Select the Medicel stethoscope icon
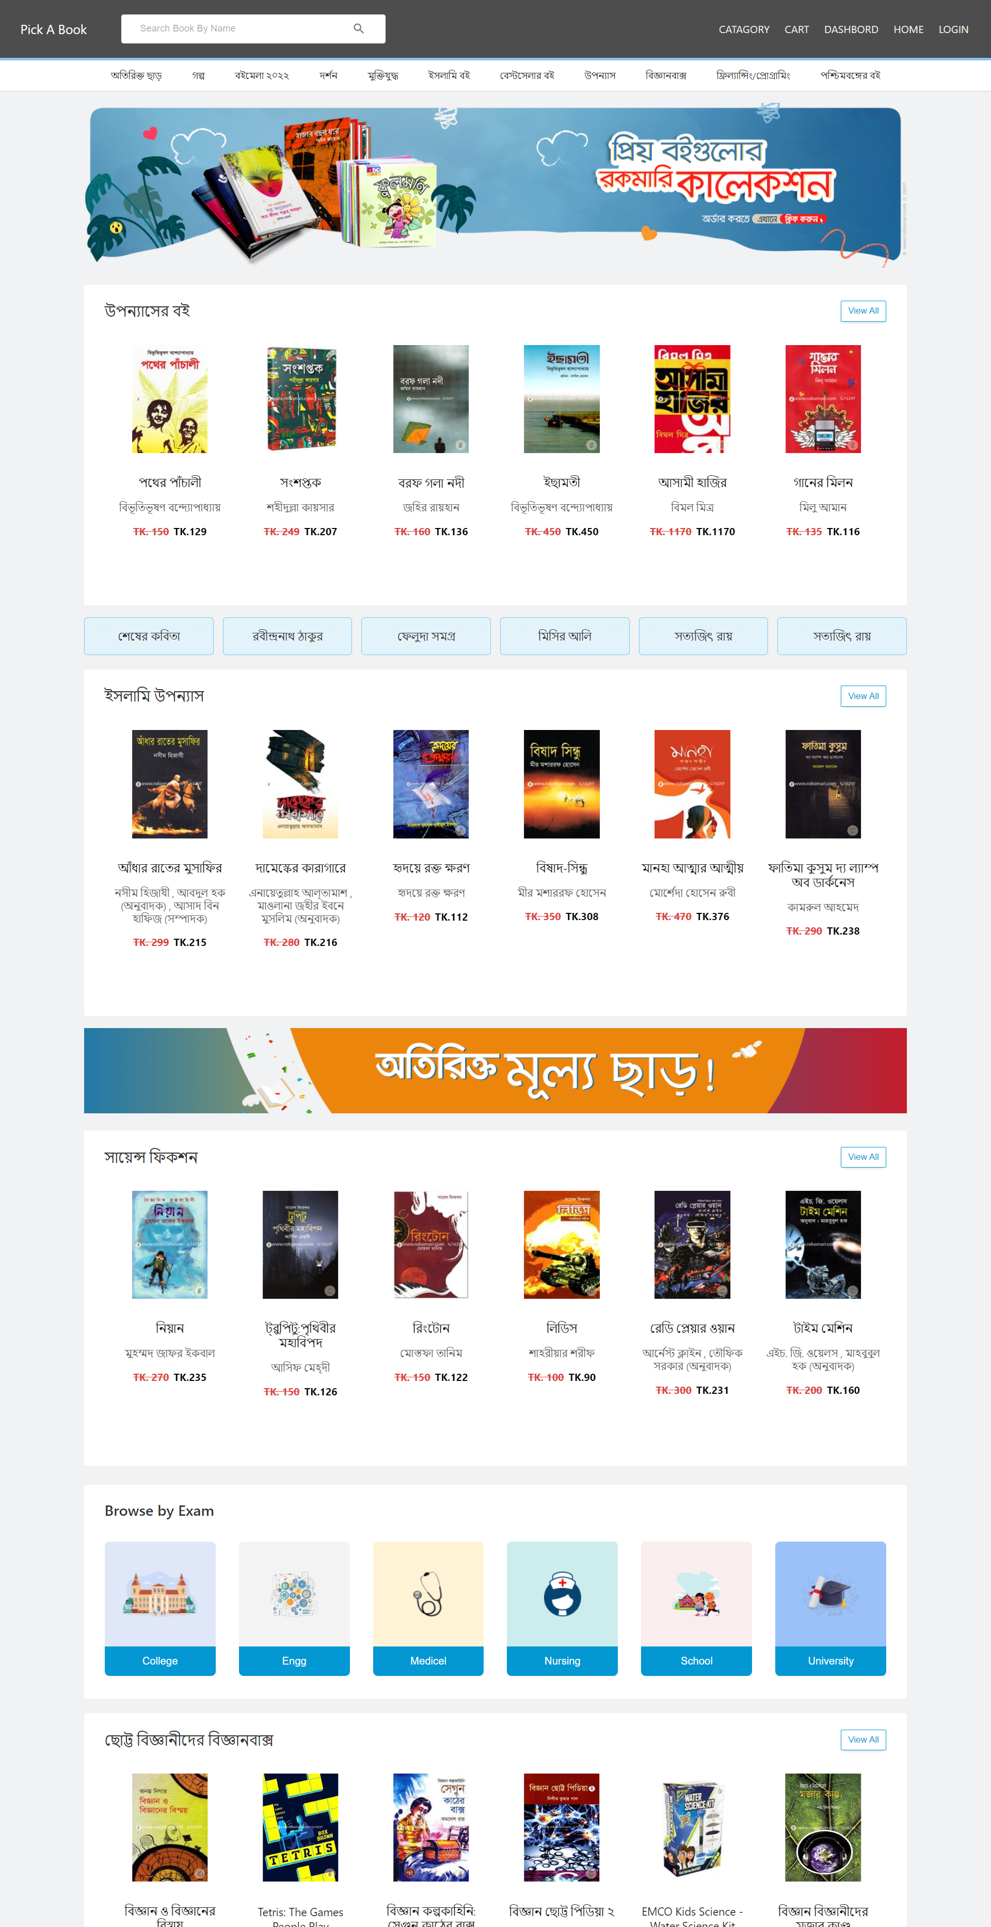This screenshot has width=991, height=1927. coord(428,1593)
